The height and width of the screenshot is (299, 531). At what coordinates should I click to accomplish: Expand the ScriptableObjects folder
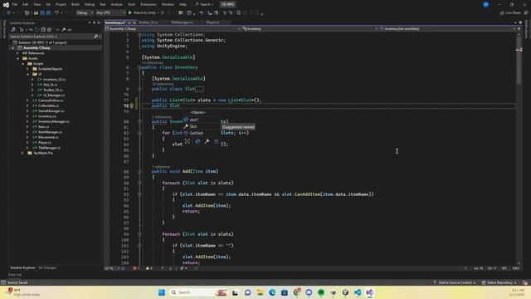pyautogui.click(x=27, y=69)
